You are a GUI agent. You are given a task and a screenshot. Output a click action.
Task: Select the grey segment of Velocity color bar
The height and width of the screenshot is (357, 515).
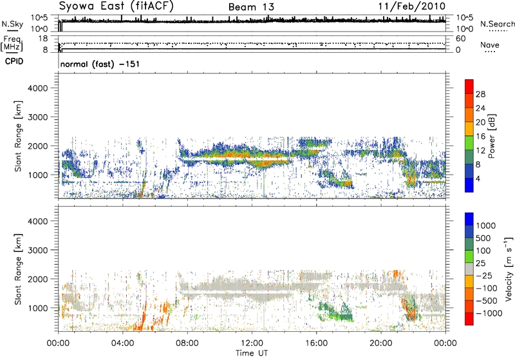coord(469,269)
